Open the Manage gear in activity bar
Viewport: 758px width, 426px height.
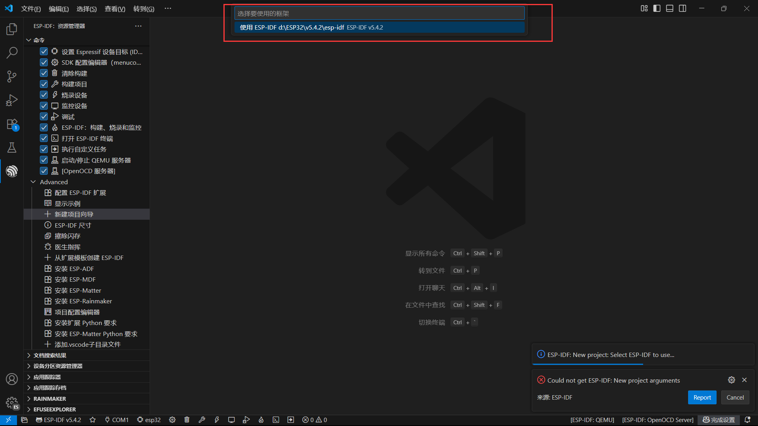pyautogui.click(x=12, y=403)
